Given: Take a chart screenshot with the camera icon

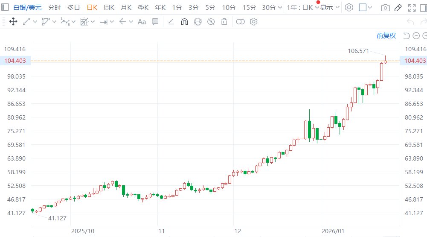Looking at the screenshot, I should [x=385, y=8].
